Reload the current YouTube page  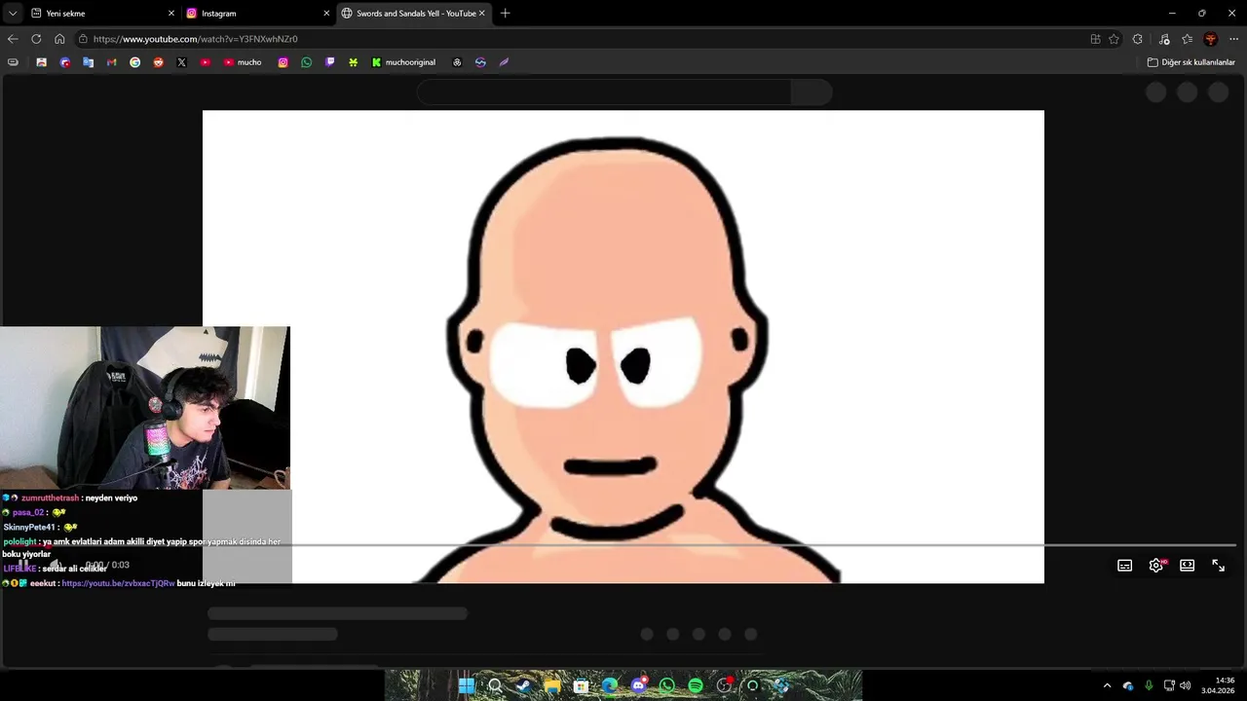36,39
